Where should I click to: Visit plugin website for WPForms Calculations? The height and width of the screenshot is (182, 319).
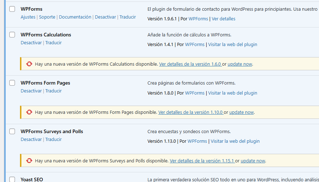[x=233, y=44]
